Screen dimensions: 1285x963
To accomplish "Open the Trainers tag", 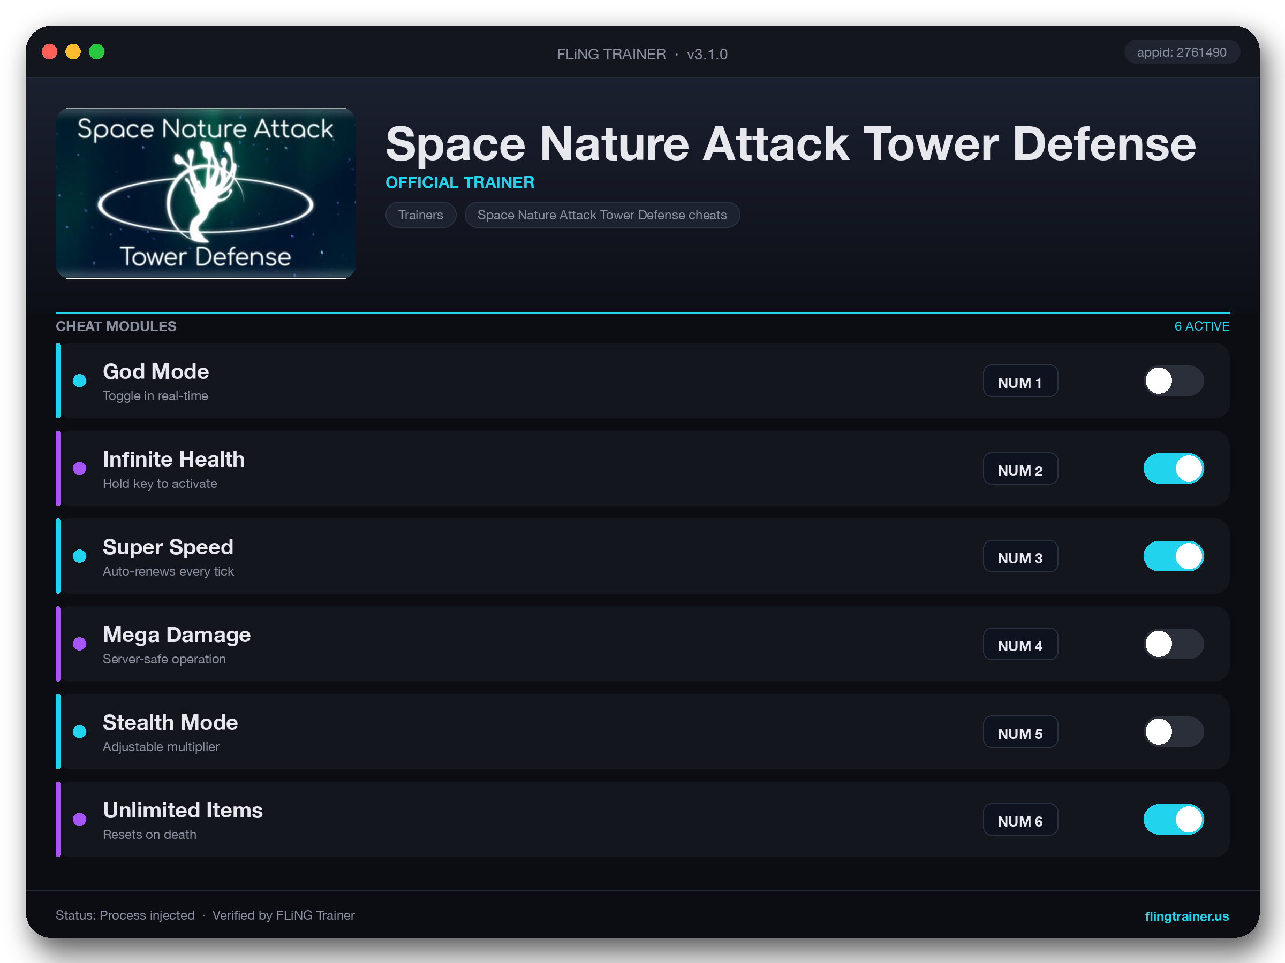I will tap(421, 215).
